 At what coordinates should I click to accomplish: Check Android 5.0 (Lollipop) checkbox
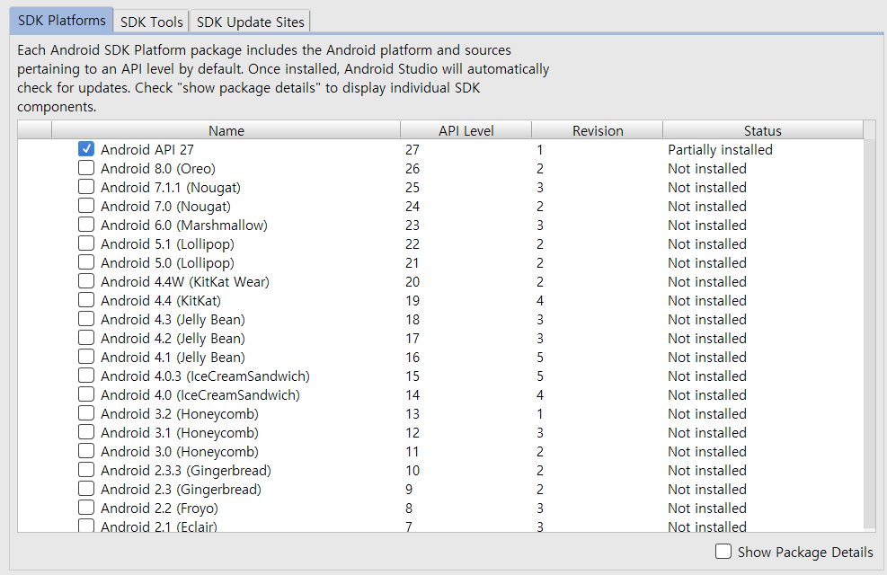click(86, 262)
